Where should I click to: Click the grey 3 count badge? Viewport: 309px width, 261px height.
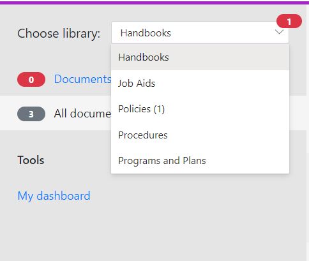tap(31, 114)
